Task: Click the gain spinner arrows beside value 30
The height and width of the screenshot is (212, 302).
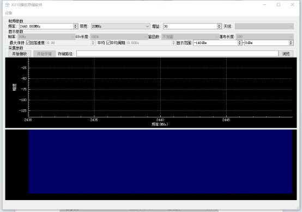Action: [x=219, y=26]
